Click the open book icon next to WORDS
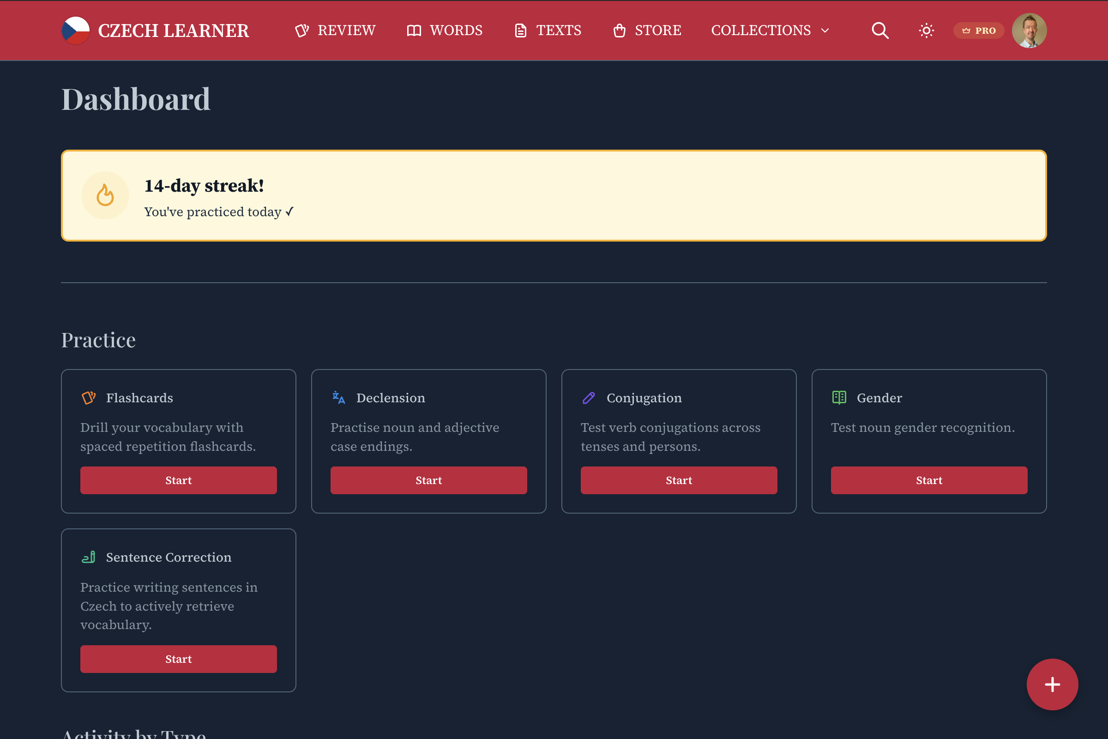 pyautogui.click(x=413, y=30)
